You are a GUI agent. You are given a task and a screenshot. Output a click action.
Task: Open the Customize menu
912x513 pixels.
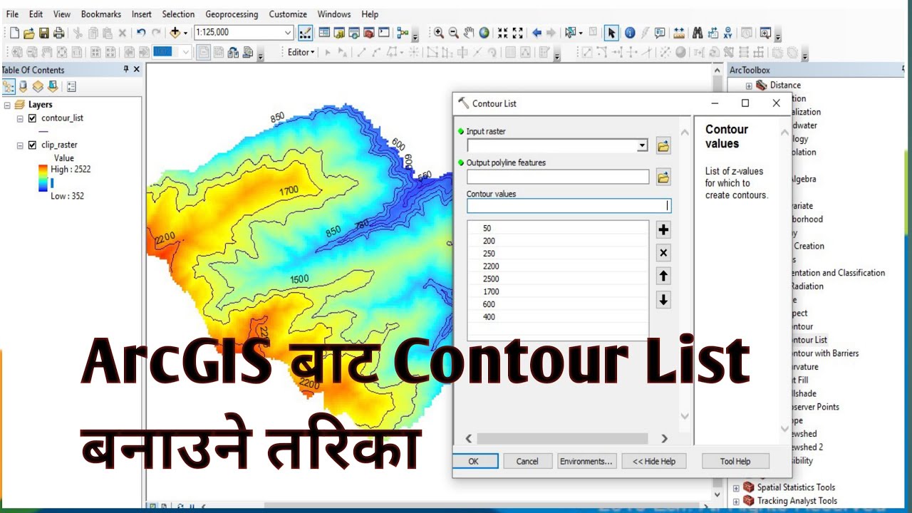(288, 14)
